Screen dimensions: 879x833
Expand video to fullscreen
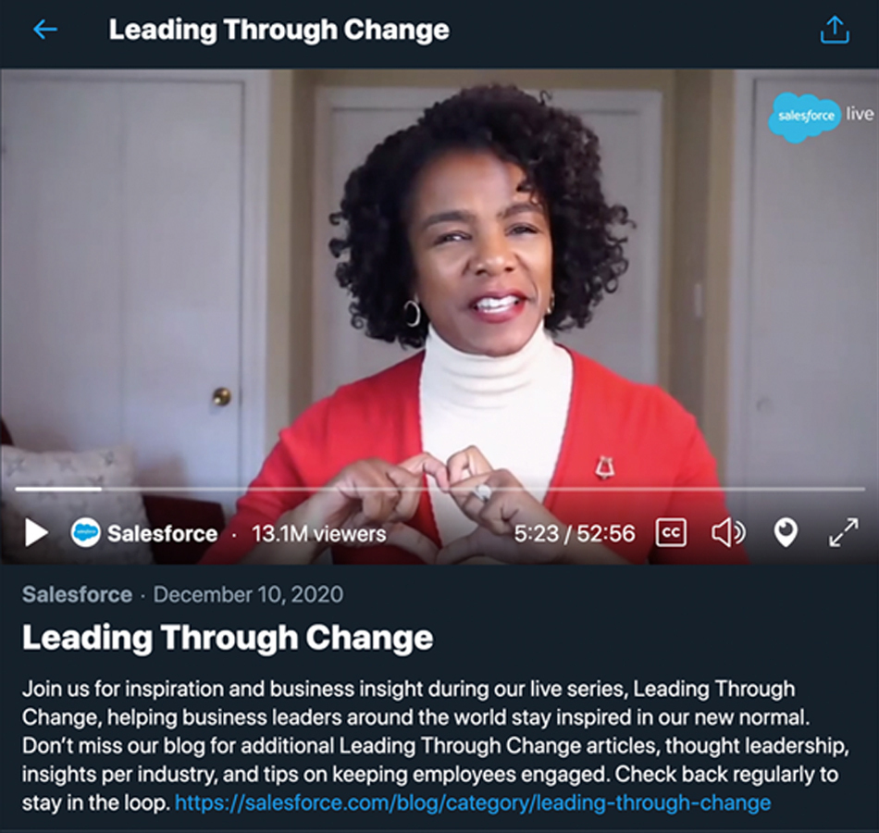point(844,532)
